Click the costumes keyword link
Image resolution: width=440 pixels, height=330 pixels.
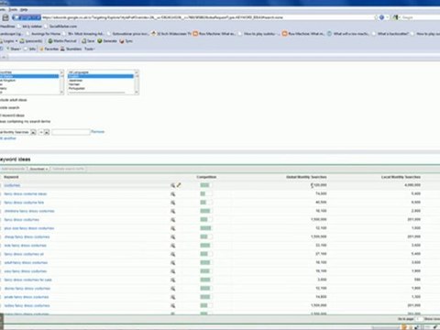click(x=12, y=185)
